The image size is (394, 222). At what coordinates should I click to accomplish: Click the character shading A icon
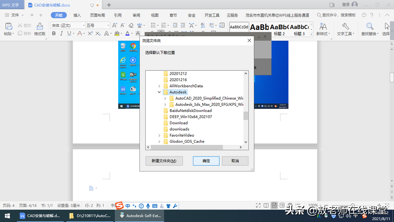tap(138, 34)
